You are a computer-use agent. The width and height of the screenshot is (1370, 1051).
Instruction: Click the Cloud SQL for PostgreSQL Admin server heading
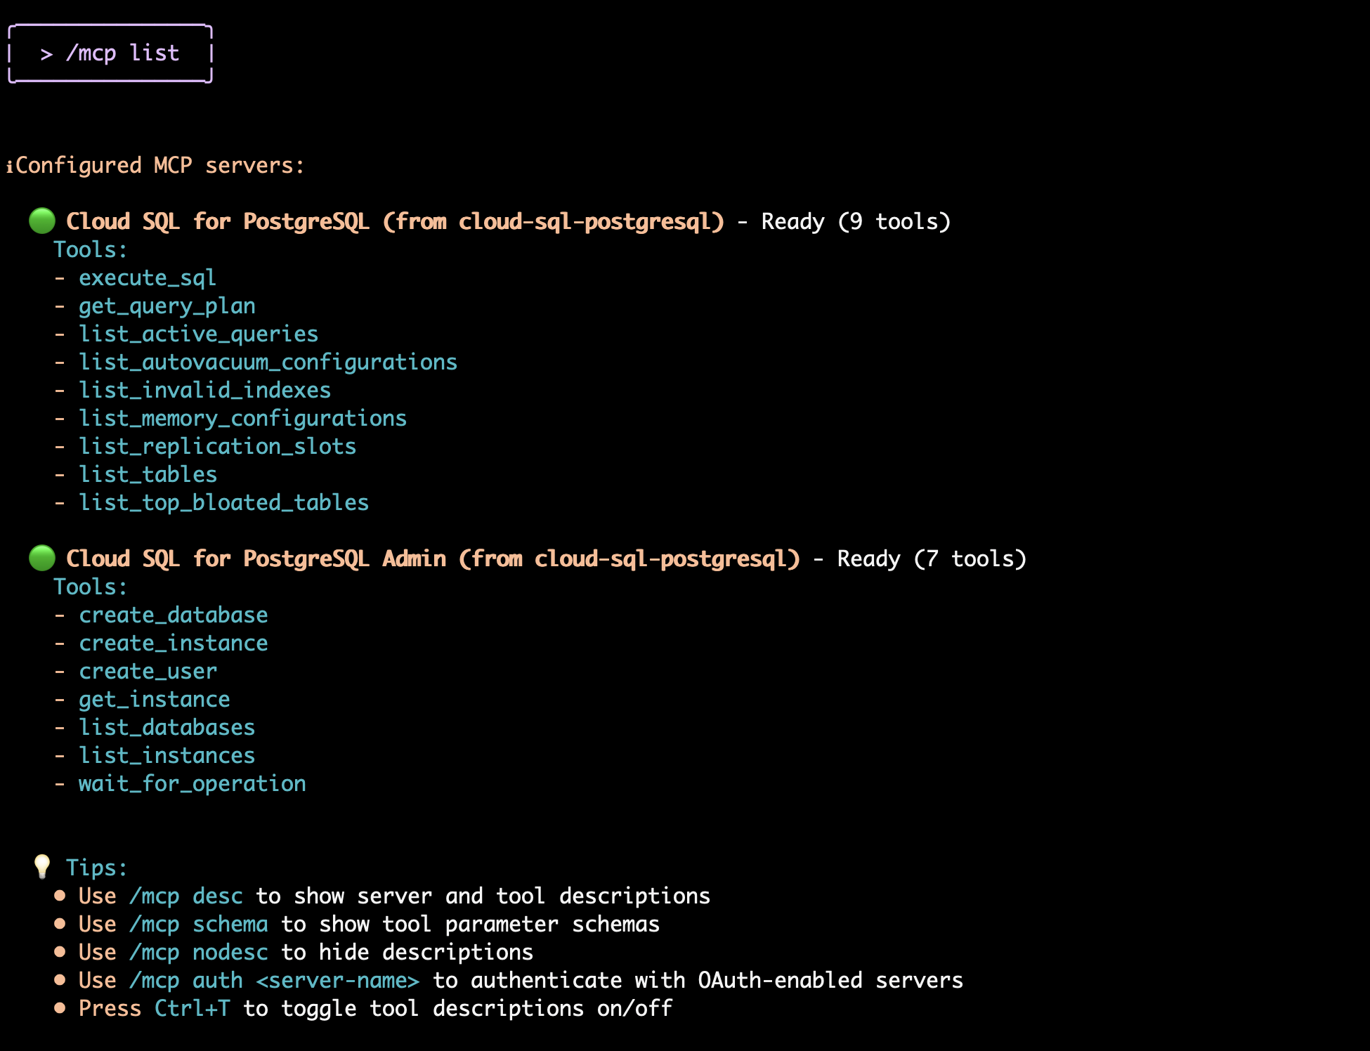click(433, 559)
